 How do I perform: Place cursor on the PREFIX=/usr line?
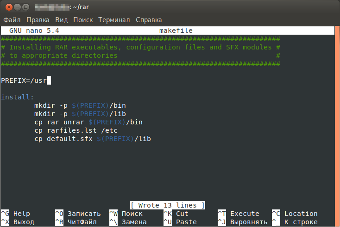(24, 80)
